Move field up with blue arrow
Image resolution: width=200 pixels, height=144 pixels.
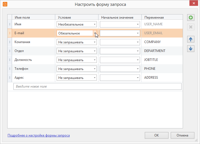[191, 39]
